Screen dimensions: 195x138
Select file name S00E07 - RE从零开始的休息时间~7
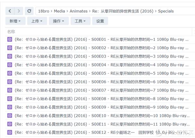click(x=102, y=90)
